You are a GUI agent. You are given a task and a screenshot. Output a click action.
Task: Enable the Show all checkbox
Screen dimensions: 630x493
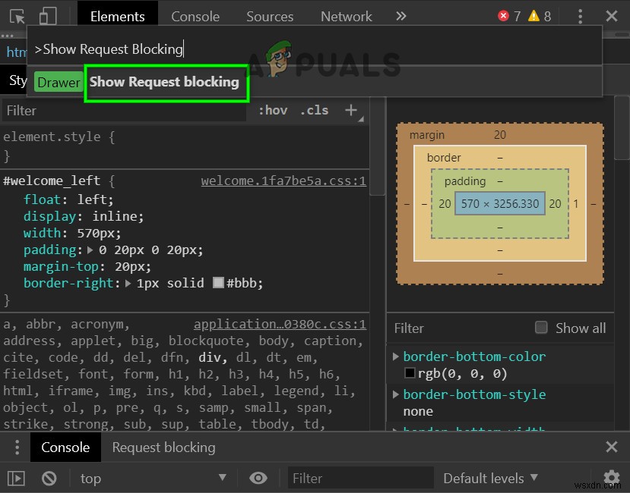(541, 328)
